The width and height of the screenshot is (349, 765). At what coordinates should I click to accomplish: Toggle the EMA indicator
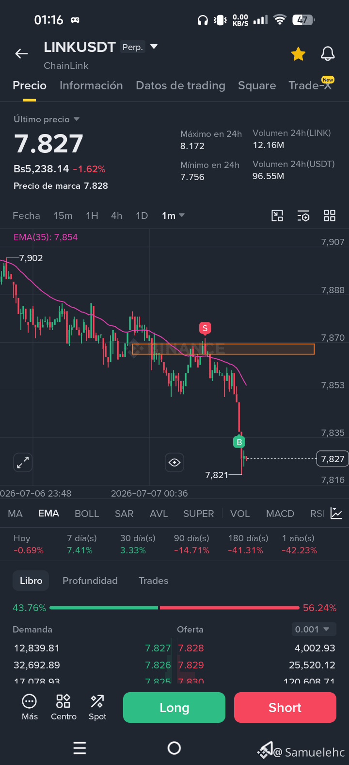(49, 514)
